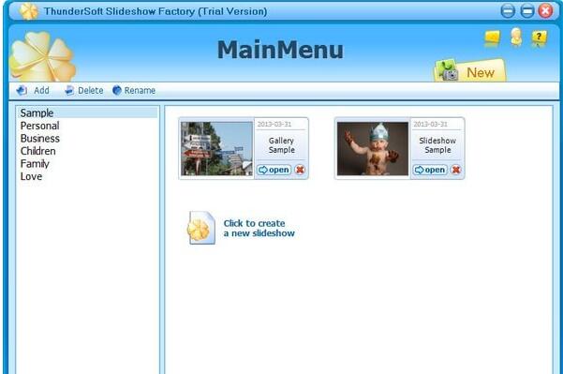Image resolution: width=563 pixels, height=374 pixels.
Task: Open the Slideshow Sample project
Action: [x=430, y=170]
